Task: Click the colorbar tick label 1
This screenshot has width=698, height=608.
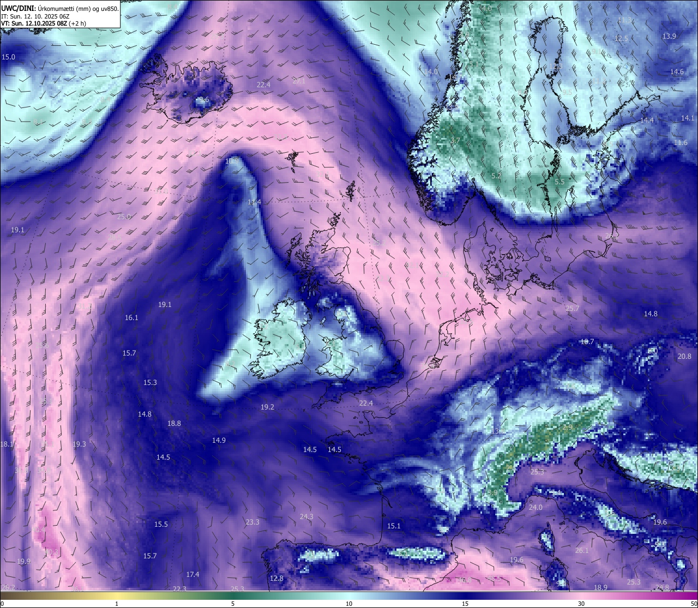Action: click(116, 604)
